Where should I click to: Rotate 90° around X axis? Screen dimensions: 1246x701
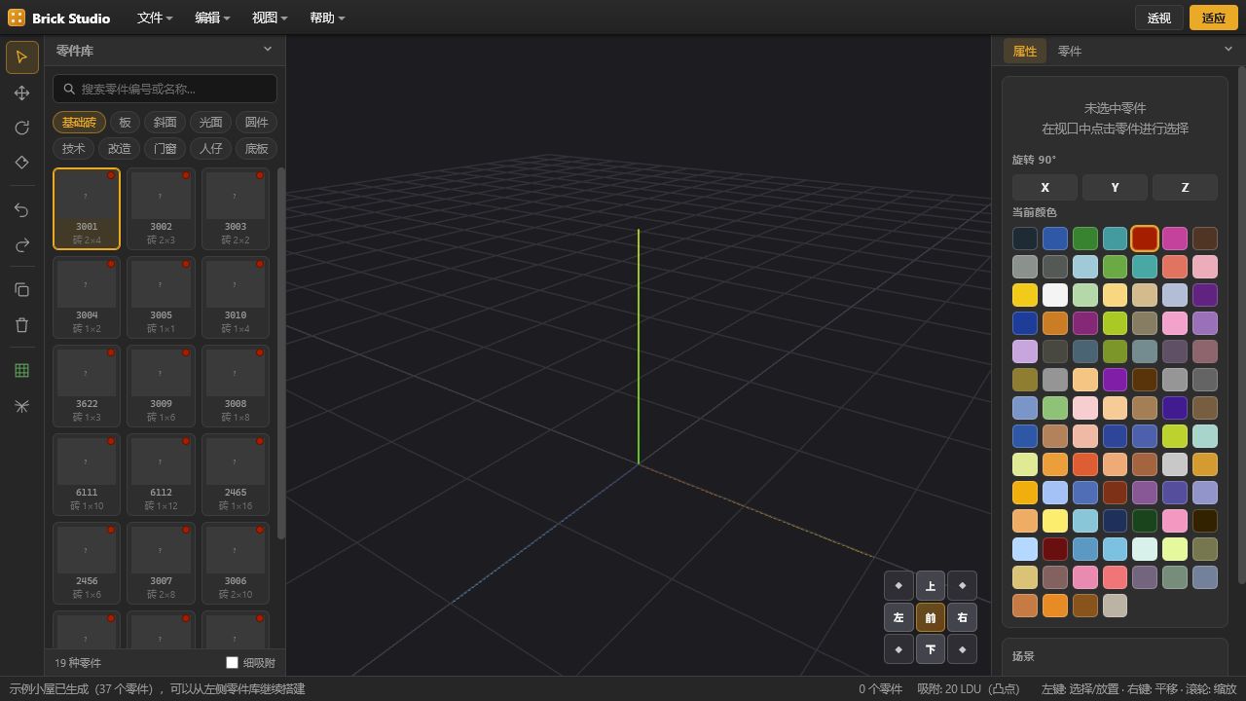coord(1044,187)
